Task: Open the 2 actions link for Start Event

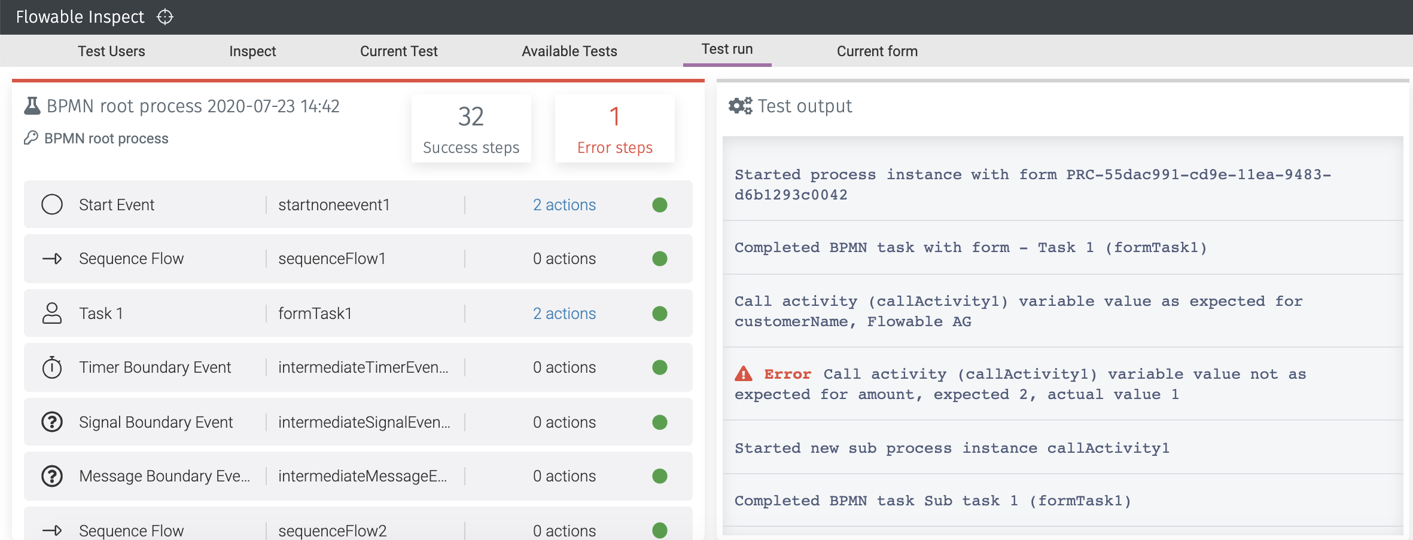Action: tap(564, 204)
